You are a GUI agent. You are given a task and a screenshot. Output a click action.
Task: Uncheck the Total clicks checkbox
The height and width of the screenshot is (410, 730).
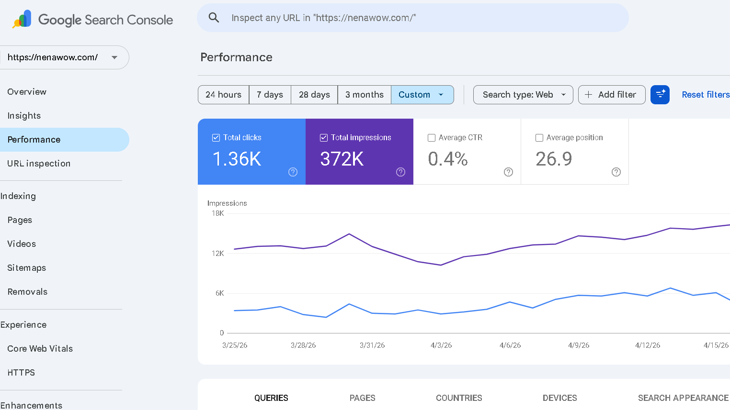click(216, 138)
